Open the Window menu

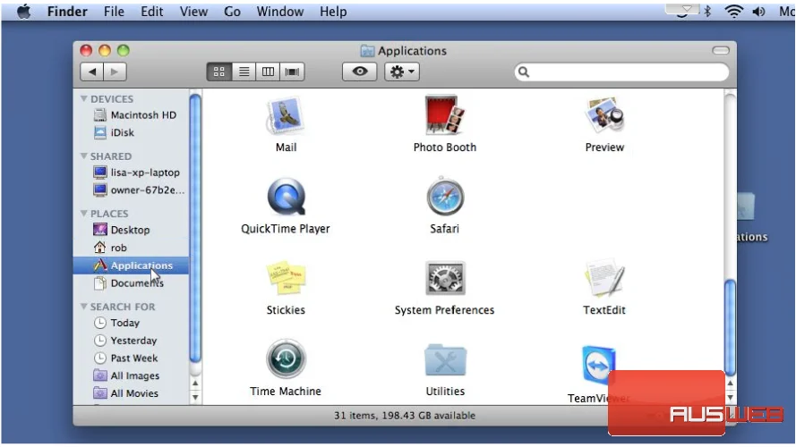click(x=279, y=11)
